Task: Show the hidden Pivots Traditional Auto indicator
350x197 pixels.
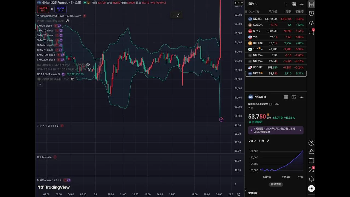Action: click(x=67, y=21)
